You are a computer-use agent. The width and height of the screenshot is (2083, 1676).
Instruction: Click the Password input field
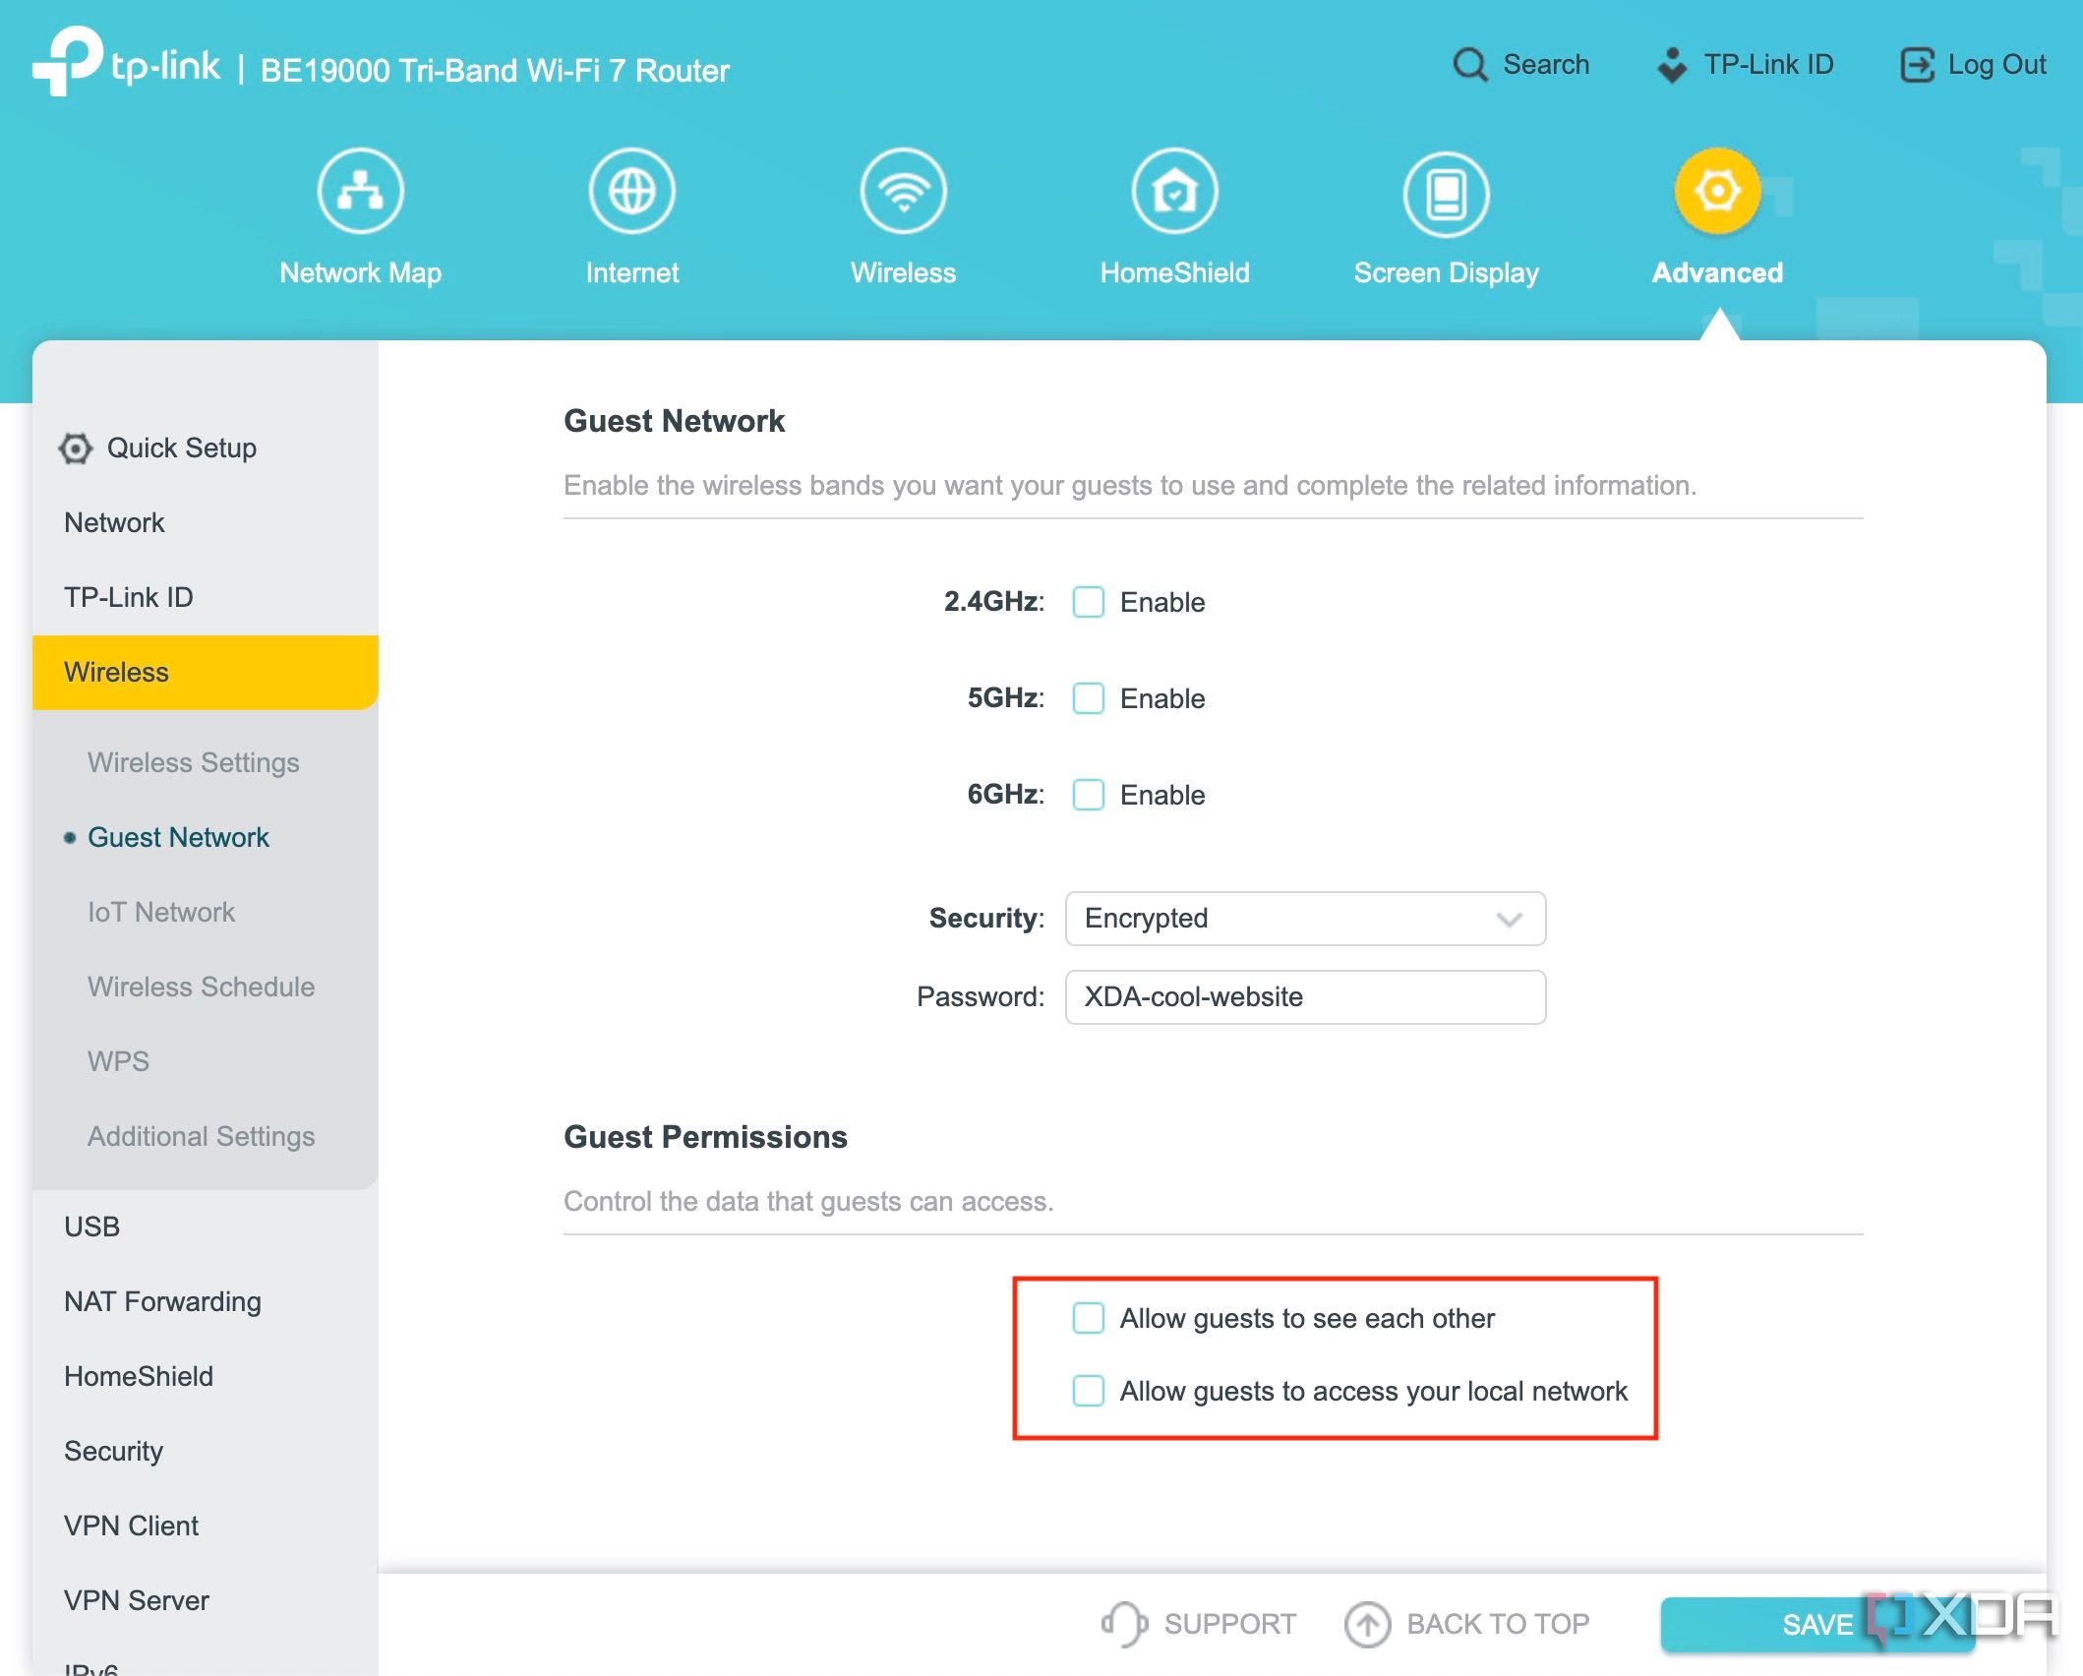click(x=1303, y=997)
